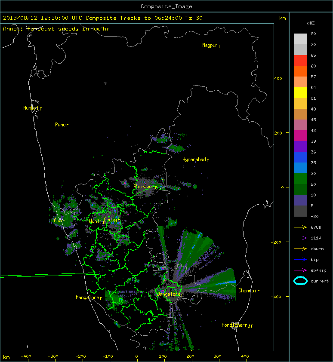
Task: Click the '-20' value in dBZ scale
Action: coord(314,217)
